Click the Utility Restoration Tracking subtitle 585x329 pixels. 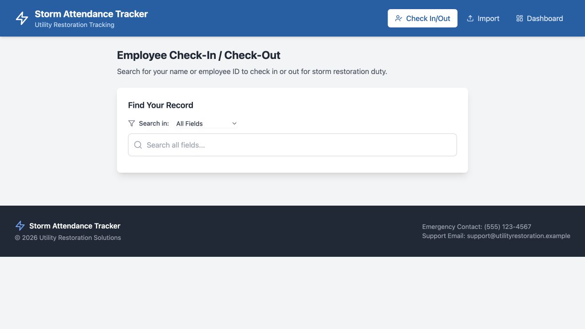[74, 25]
